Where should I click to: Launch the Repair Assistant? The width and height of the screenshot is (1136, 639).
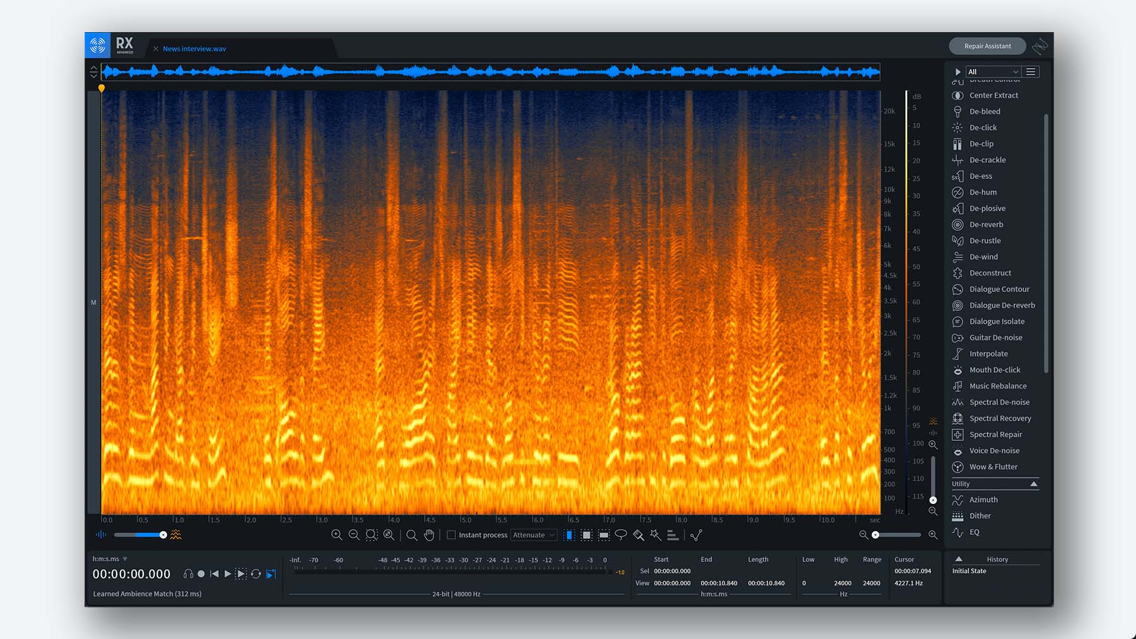[x=987, y=46]
